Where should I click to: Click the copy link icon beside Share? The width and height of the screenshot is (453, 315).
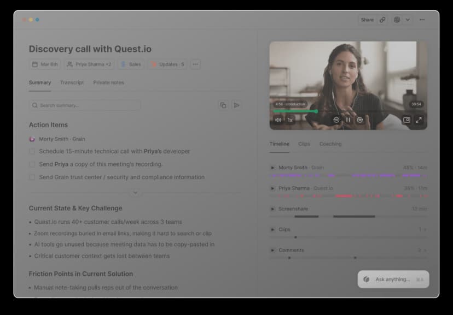(382, 20)
